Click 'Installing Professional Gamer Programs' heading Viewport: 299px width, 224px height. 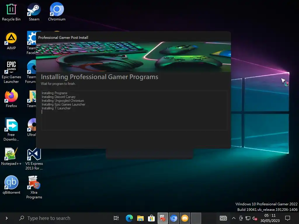99,77
